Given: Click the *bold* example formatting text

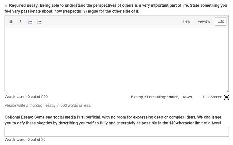Looking at the screenshot, I should (172, 97).
